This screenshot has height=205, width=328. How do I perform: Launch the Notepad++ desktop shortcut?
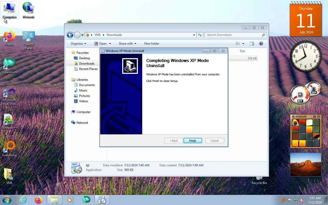coord(9,121)
